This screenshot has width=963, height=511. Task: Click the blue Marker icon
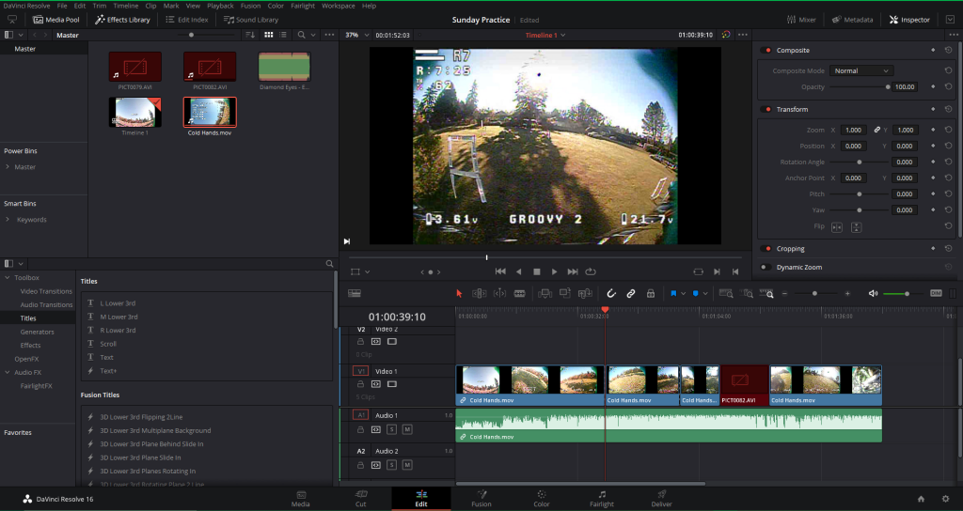pos(695,294)
